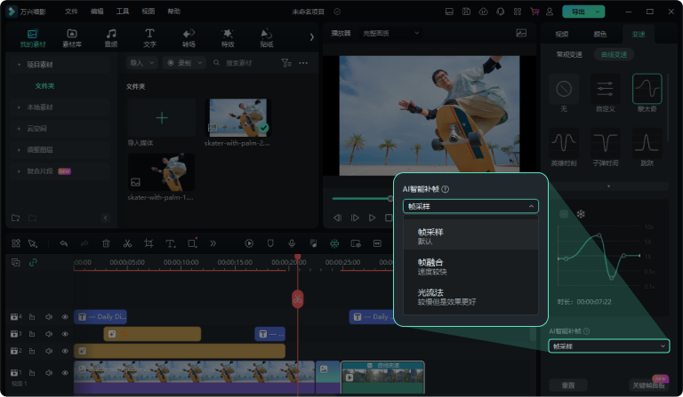
Task: Hide track 4 with its eye icon
Action: 65,317
